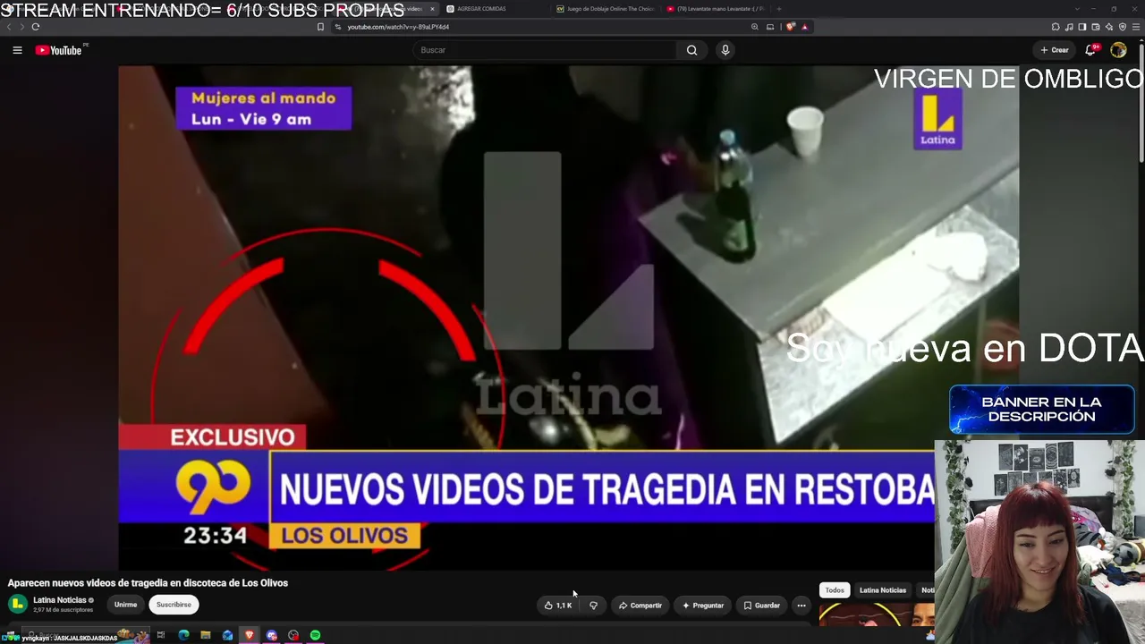Reload the page in the browser

click(x=36, y=27)
